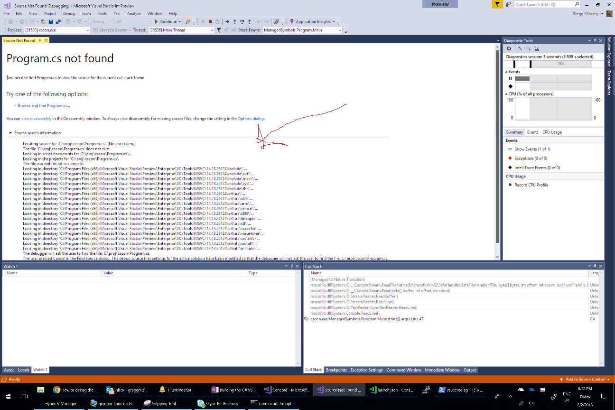
Task: Collapse the Events graph in Diagnostic Tools
Action: (x=506, y=72)
